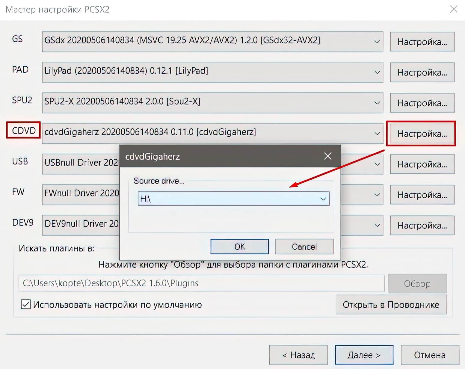The width and height of the screenshot is (465, 369).
Task: Open the GS plugin GSdx dropdown
Action: (377, 42)
